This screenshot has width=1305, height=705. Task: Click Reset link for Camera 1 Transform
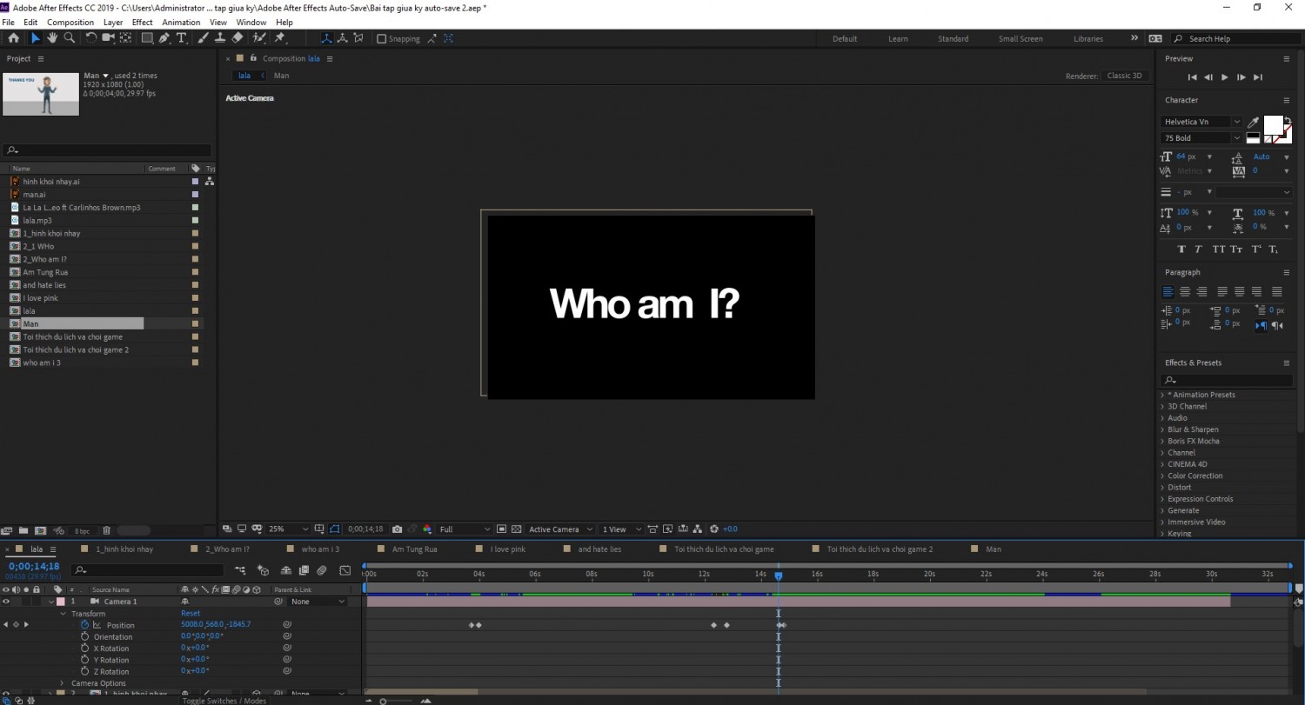click(191, 614)
